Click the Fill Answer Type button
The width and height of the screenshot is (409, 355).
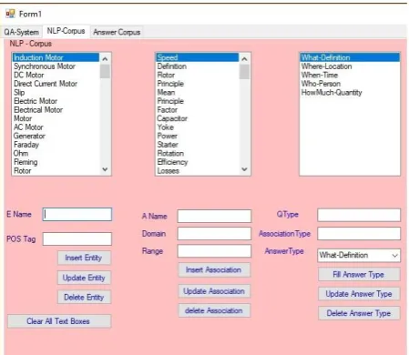click(359, 275)
